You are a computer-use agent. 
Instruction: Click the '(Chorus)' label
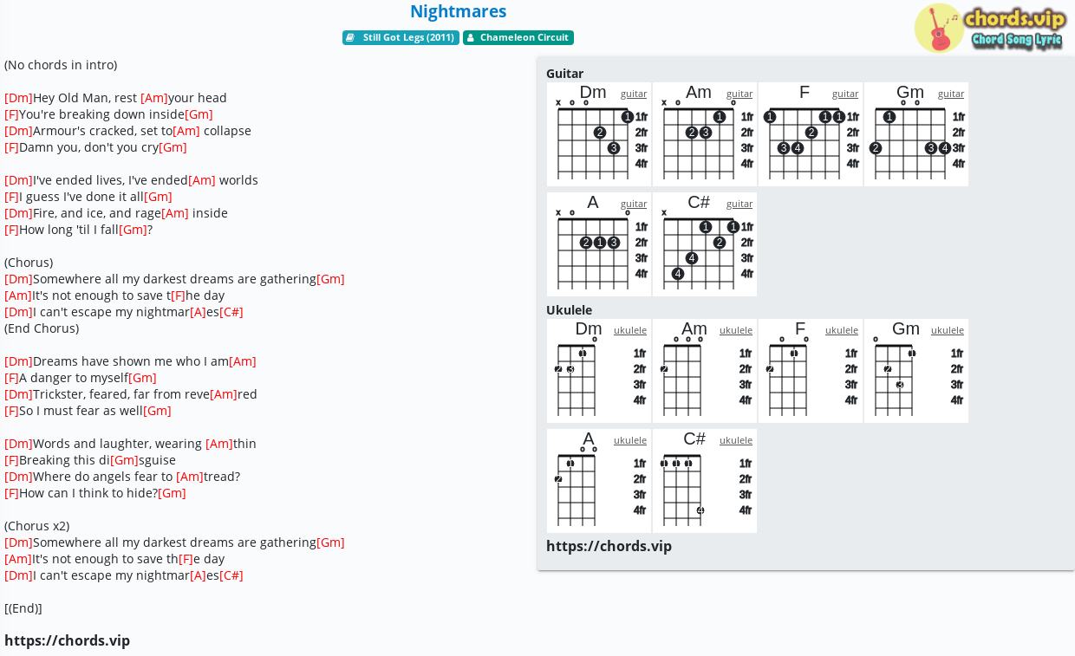pyautogui.click(x=29, y=263)
